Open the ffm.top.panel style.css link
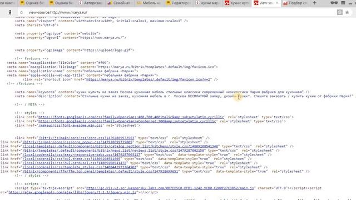The width and height of the screenshot is (356, 200). pos(100,172)
